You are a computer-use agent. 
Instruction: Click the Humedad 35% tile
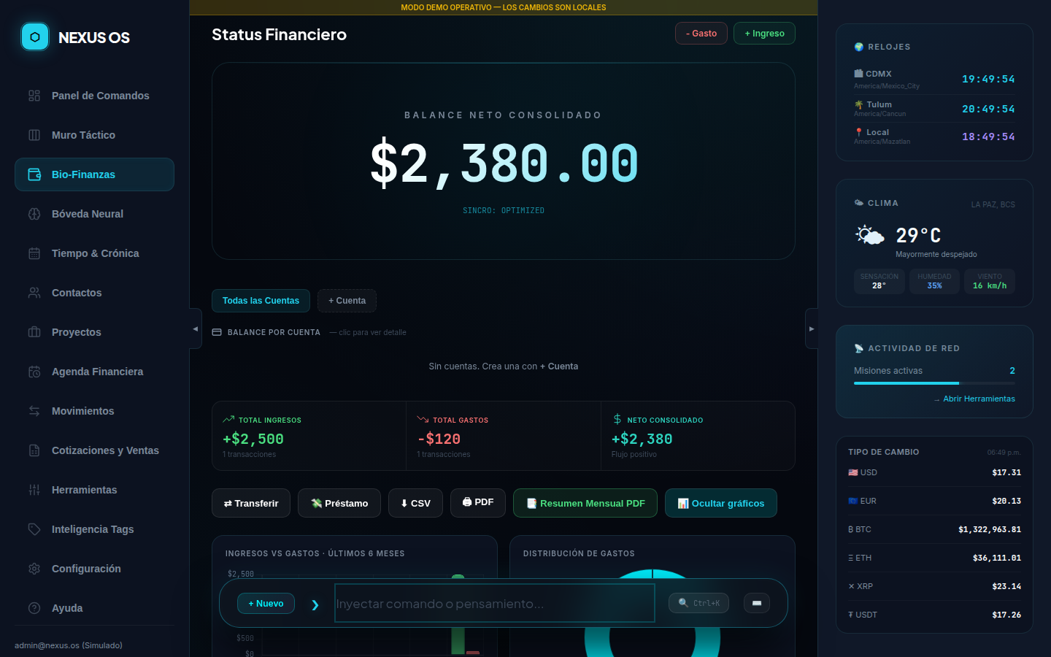coord(934,281)
